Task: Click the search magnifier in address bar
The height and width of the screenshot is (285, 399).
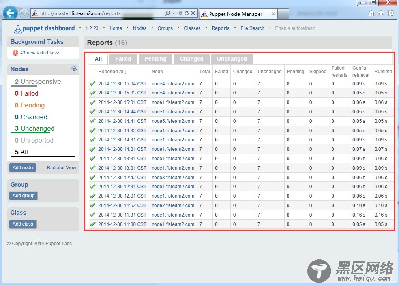Action: [x=167, y=13]
